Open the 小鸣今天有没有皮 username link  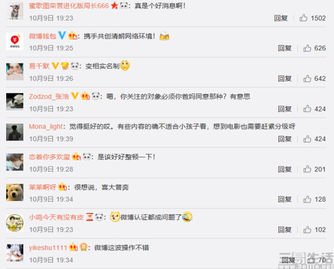click(x=56, y=217)
